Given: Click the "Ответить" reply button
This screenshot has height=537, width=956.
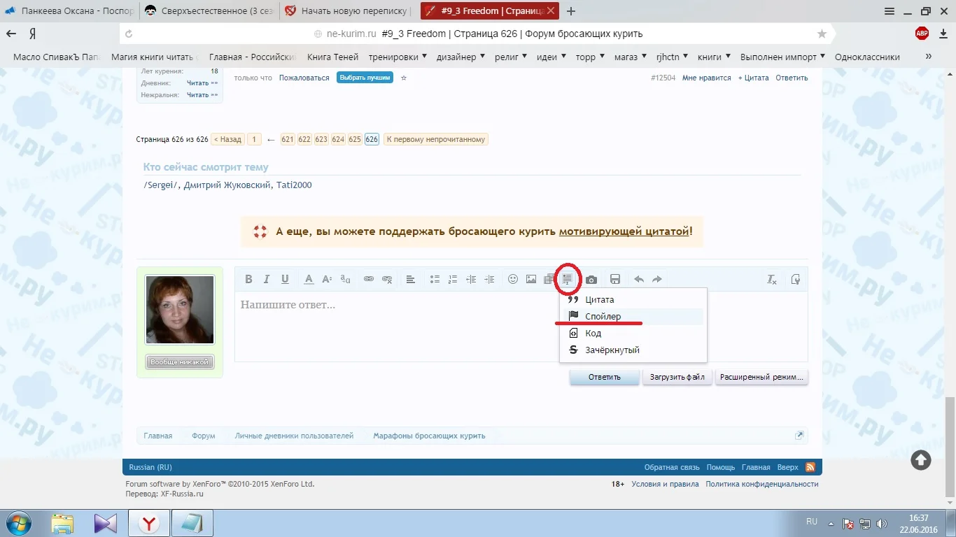Looking at the screenshot, I should 603,377.
